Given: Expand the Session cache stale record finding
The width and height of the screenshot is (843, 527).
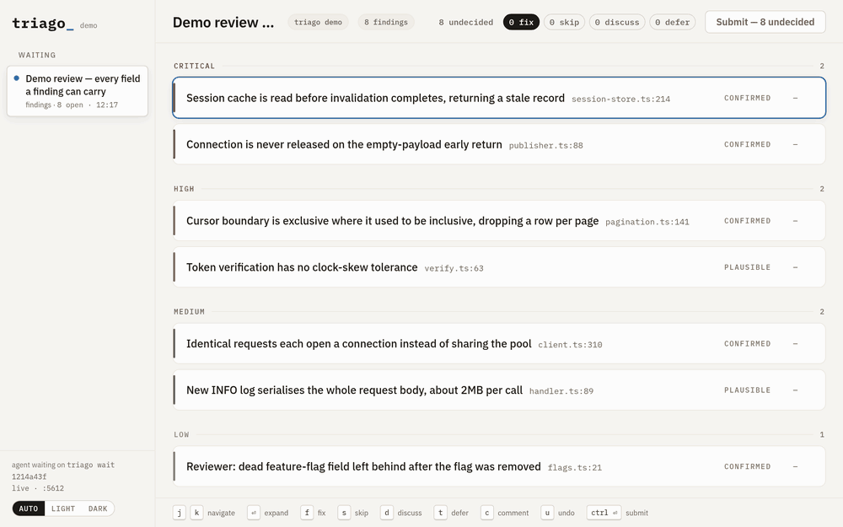Looking at the screenshot, I should point(499,98).
